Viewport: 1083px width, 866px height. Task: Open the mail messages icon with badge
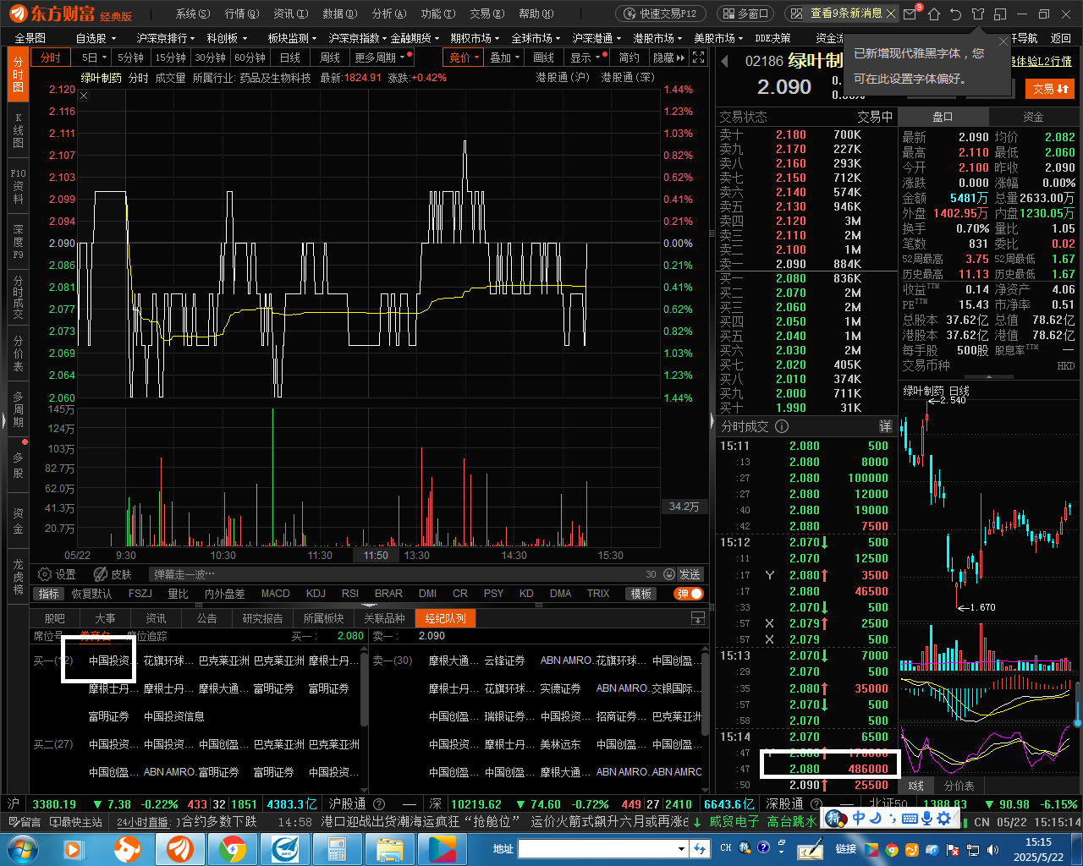(910, 14)
